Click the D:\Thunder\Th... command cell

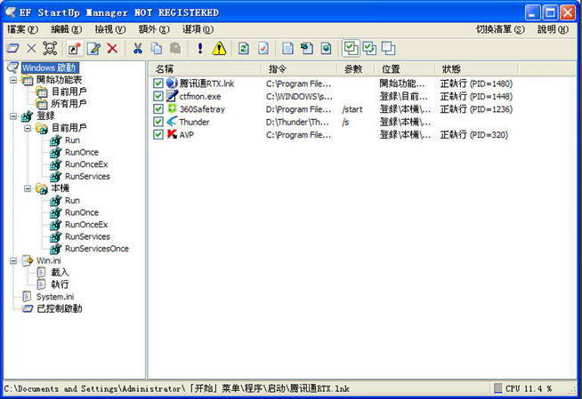coord(297,122)
